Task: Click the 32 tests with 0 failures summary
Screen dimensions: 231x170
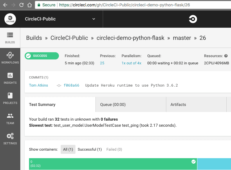Action: pos(73,119)
